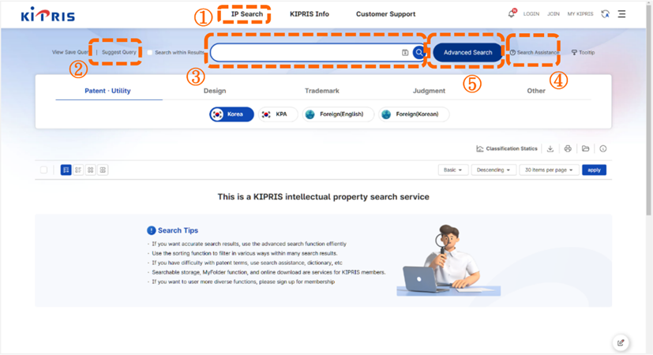
Task: Expand the Basic sort dropdown
Action: tap(453, 170)
